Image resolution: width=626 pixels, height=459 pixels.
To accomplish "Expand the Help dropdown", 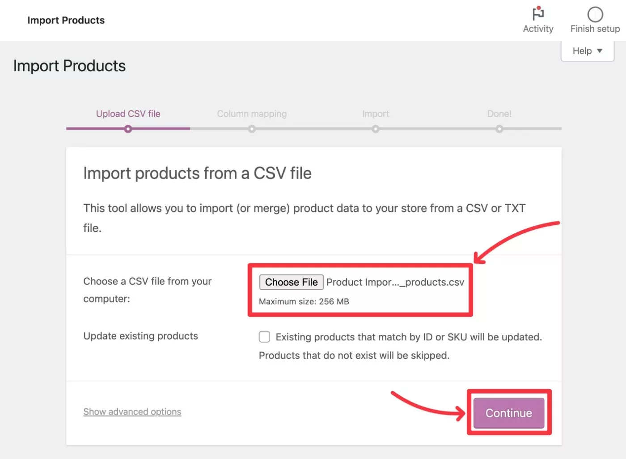I will pos(587,51).
